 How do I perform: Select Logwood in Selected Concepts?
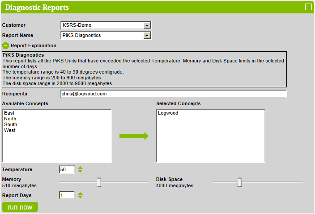pos(168,113)
